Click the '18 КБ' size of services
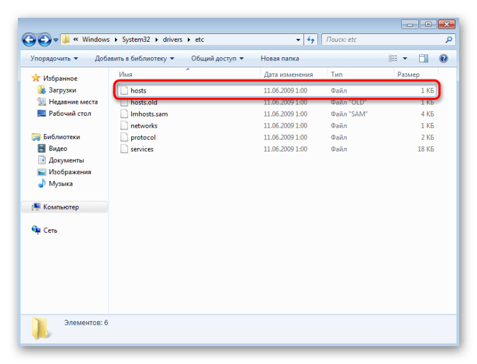The height and width of the screenshot is (364, 477). (x=426, y=149)
